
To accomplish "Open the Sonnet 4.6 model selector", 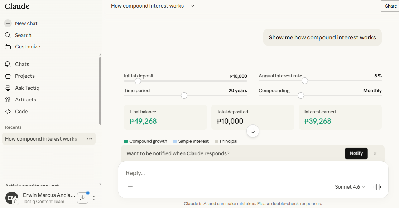I will point(350,187).
